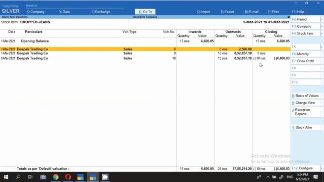This screenshot has width=324, height=182.
Task: Open the K: Company menu
Action: 35,12
